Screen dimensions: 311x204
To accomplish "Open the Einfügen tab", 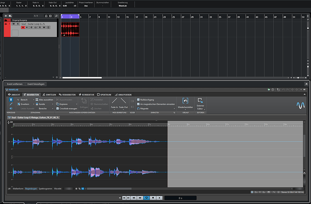I will pos(49,94).
